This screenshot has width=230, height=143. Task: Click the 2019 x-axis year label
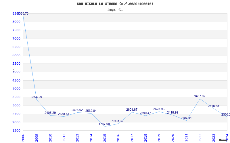(x=159, y=138)
